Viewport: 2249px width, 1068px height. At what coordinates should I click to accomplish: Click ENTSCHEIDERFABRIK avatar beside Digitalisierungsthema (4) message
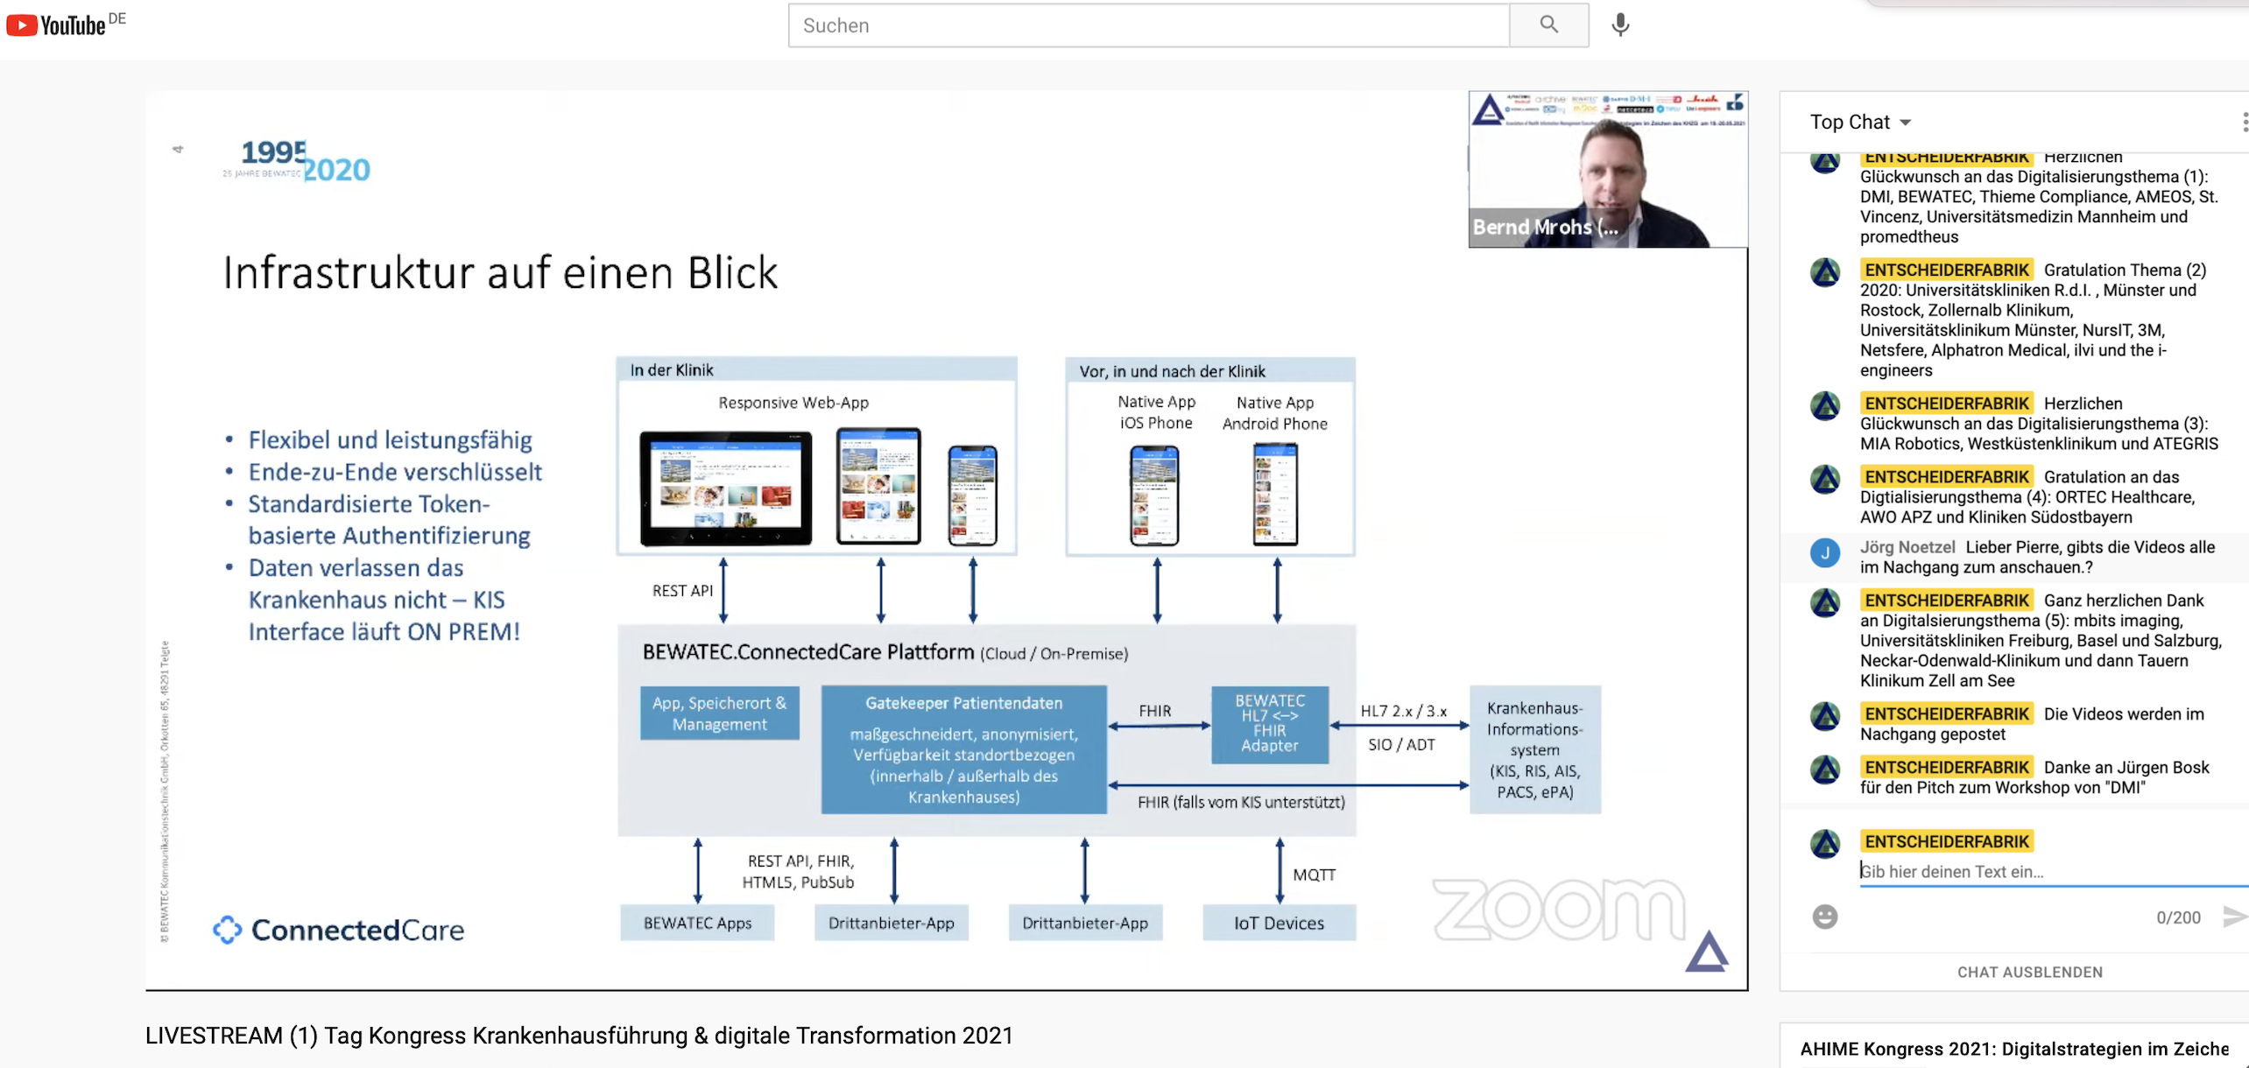tap(1825, 480)
